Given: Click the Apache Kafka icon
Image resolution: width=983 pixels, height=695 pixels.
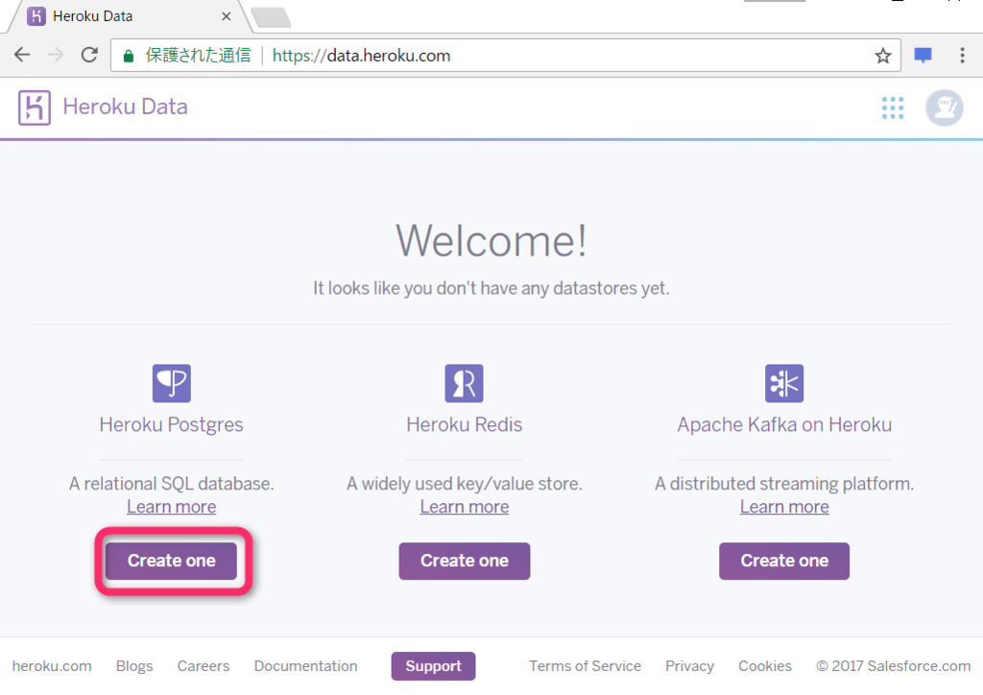Looking at the screenshot, I should [x=784, y=383].
